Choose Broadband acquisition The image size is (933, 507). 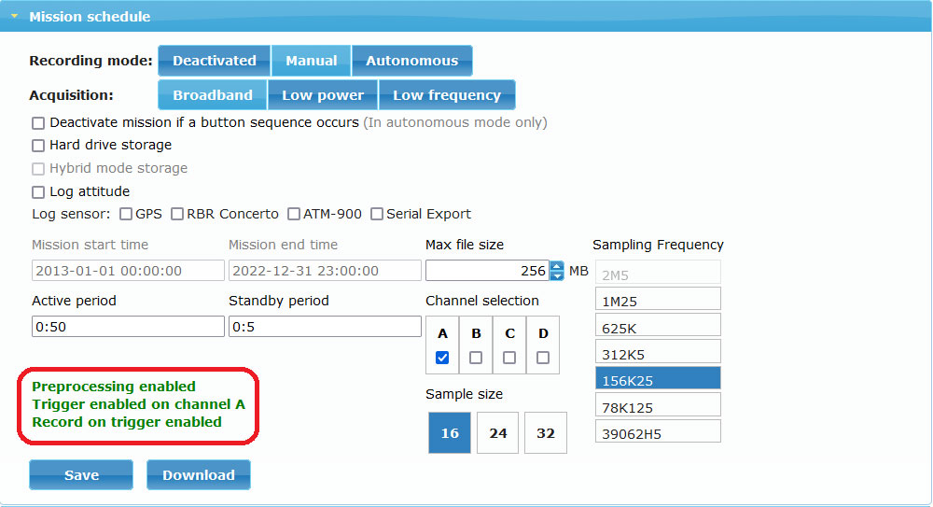coord(213,95)
